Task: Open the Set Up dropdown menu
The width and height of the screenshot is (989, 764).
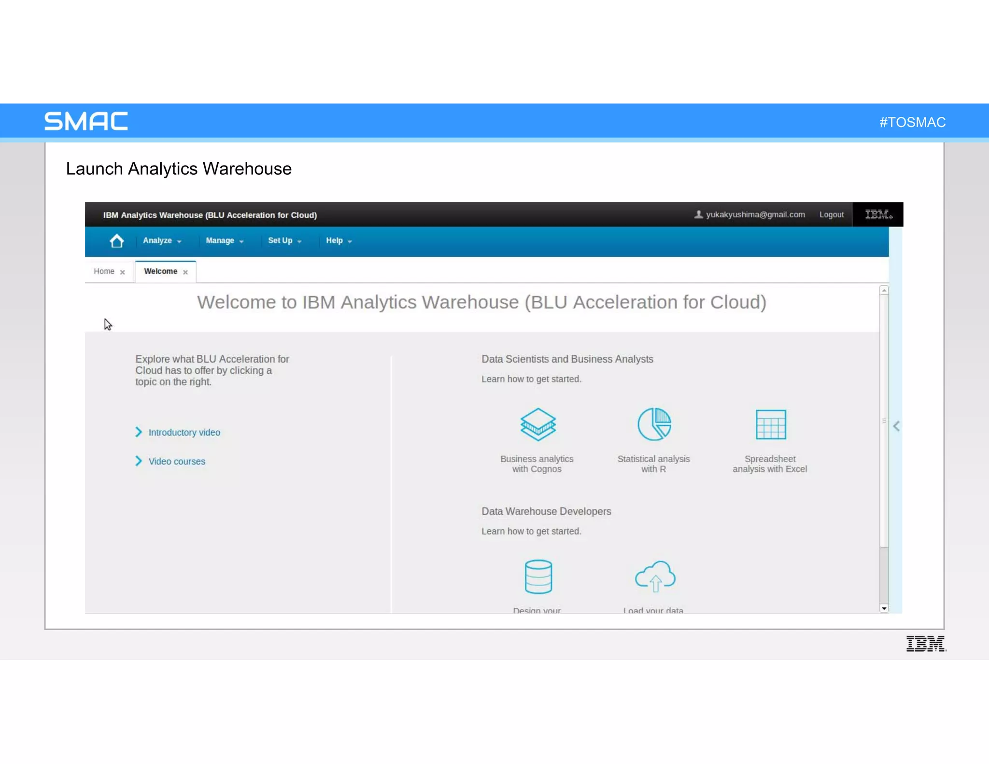Action: (x=285, y=241)
